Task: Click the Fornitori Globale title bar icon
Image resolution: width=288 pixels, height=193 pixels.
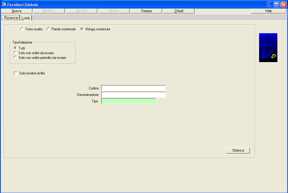Action: [4, 4]
